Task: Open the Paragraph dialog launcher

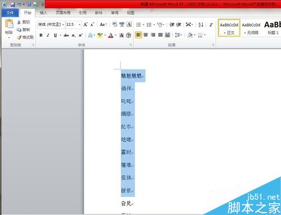Action: coord(213,45)
